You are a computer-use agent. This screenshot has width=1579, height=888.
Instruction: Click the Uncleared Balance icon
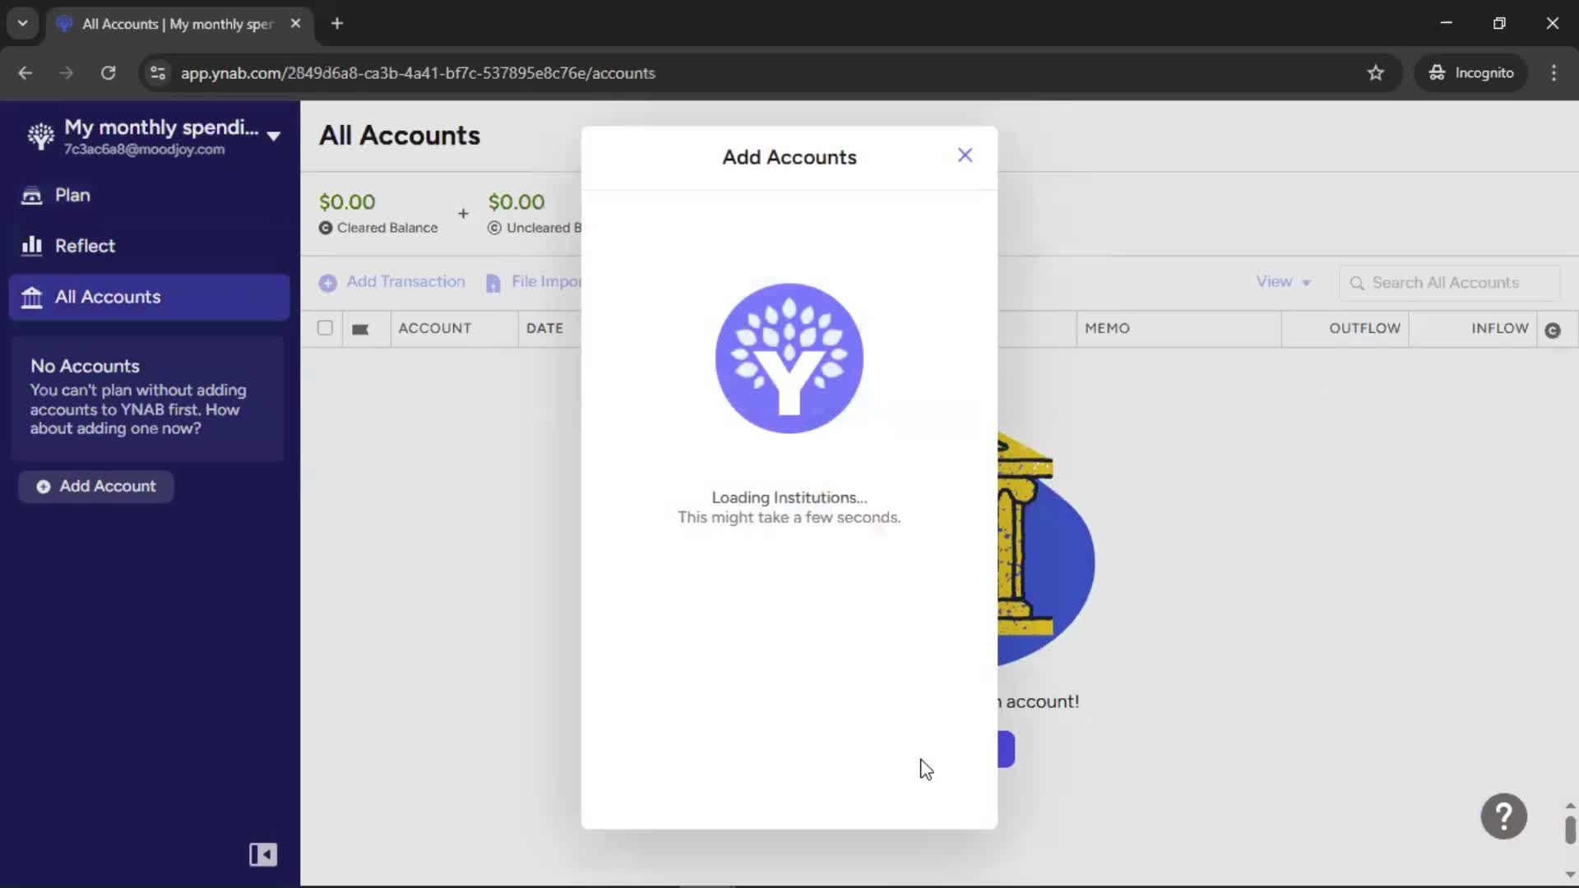(494, 228)
